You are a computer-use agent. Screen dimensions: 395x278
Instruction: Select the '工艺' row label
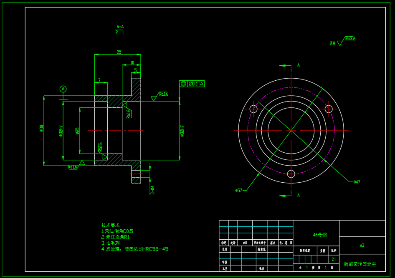coord(225,268)
